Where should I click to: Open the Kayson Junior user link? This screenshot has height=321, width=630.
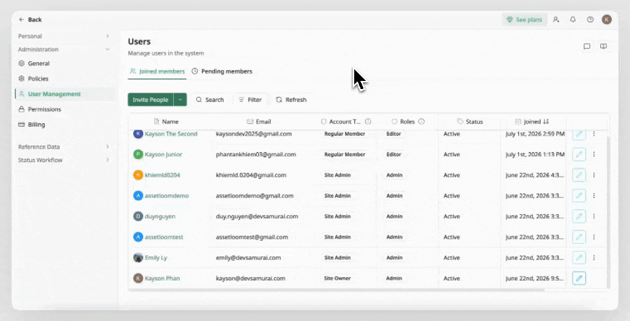click(163, 154)
